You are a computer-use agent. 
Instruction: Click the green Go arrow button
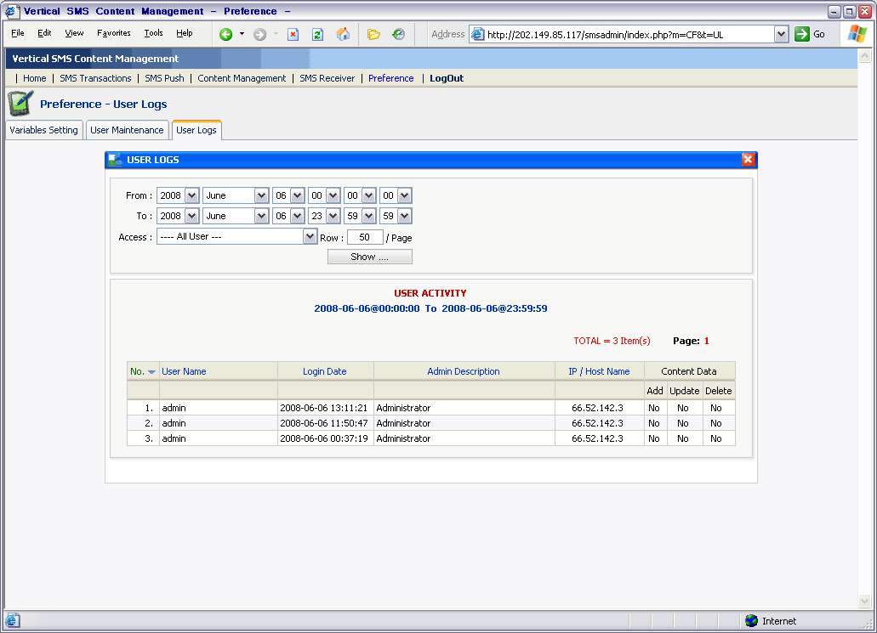pos(802,34)
